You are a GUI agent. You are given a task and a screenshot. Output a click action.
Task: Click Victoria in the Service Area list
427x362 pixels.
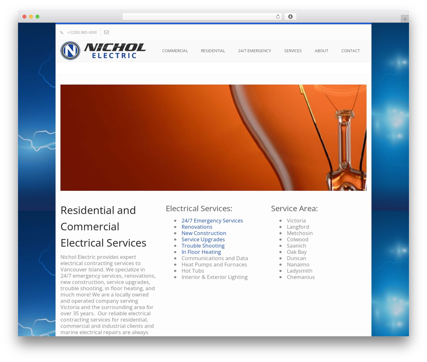click(296, 221)
